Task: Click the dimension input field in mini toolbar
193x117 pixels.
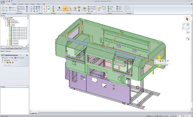Action: 158,63
